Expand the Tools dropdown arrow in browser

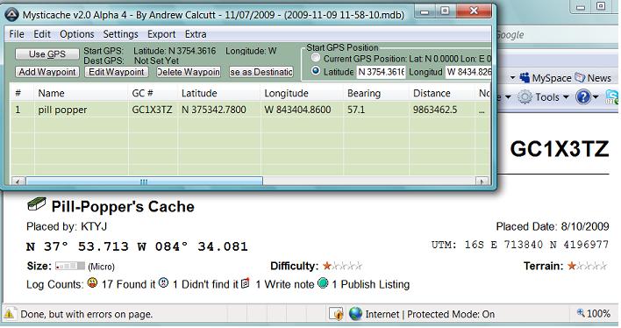(566, 97)
